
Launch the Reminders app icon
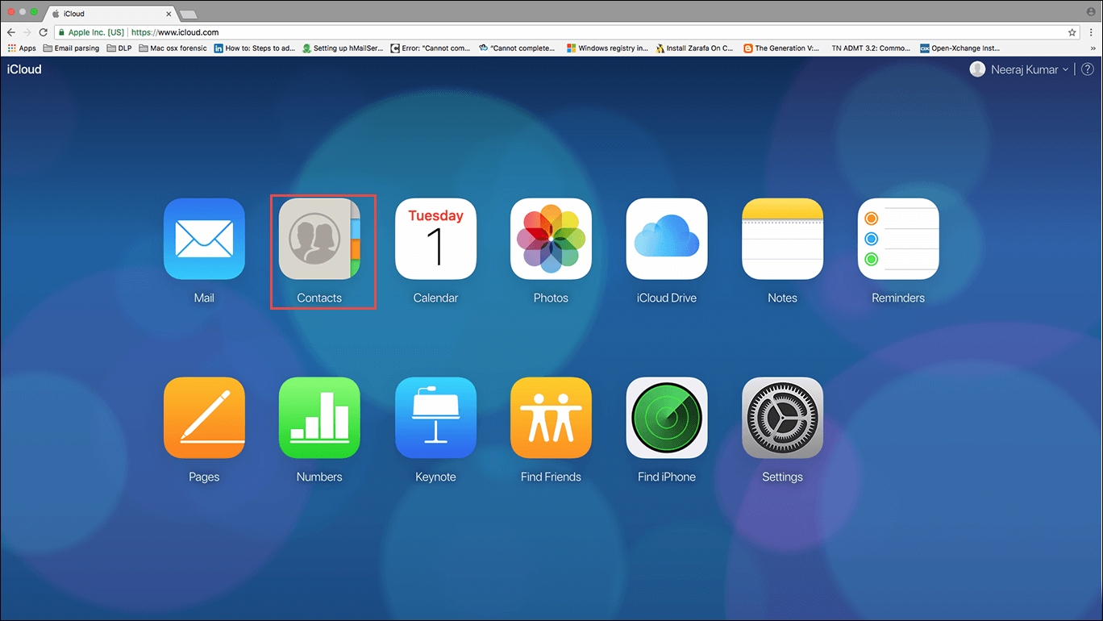click(898, 239)
